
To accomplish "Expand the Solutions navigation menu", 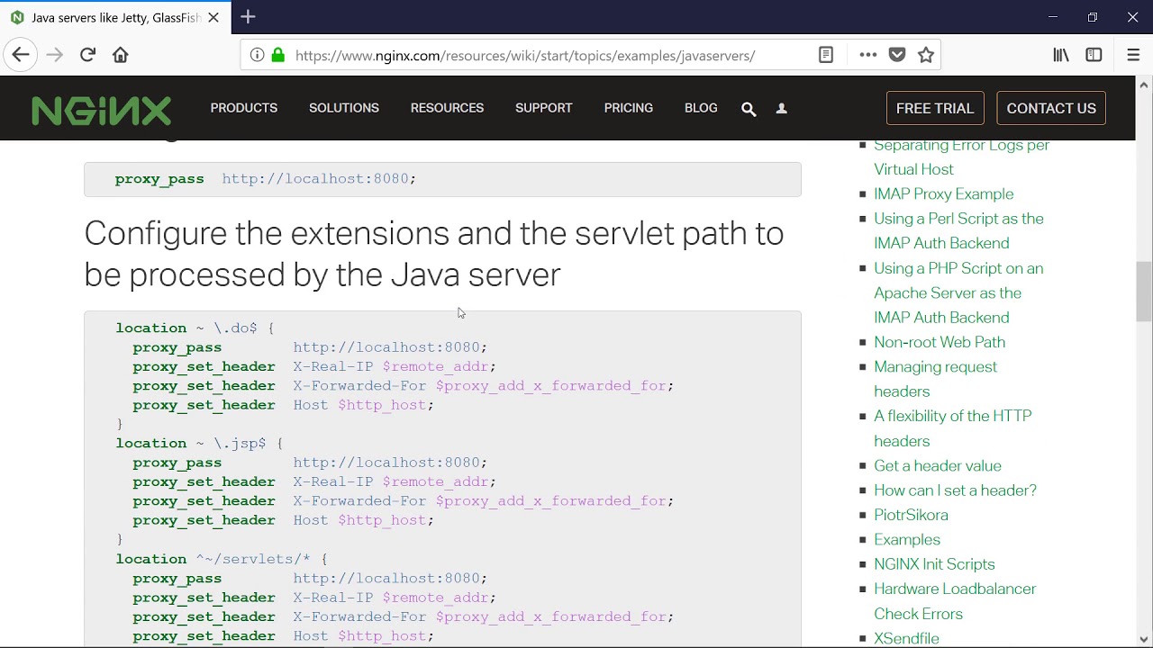I will [344, 108].
